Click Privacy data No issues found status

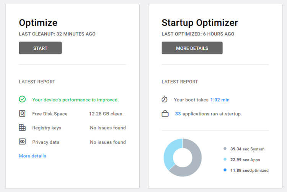(x=108, y=142)
